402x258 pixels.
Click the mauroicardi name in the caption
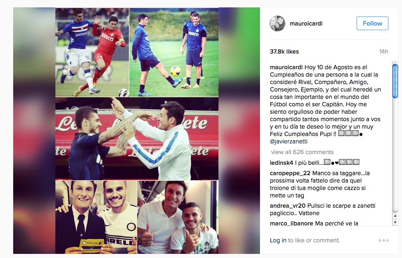pos(286,67)
